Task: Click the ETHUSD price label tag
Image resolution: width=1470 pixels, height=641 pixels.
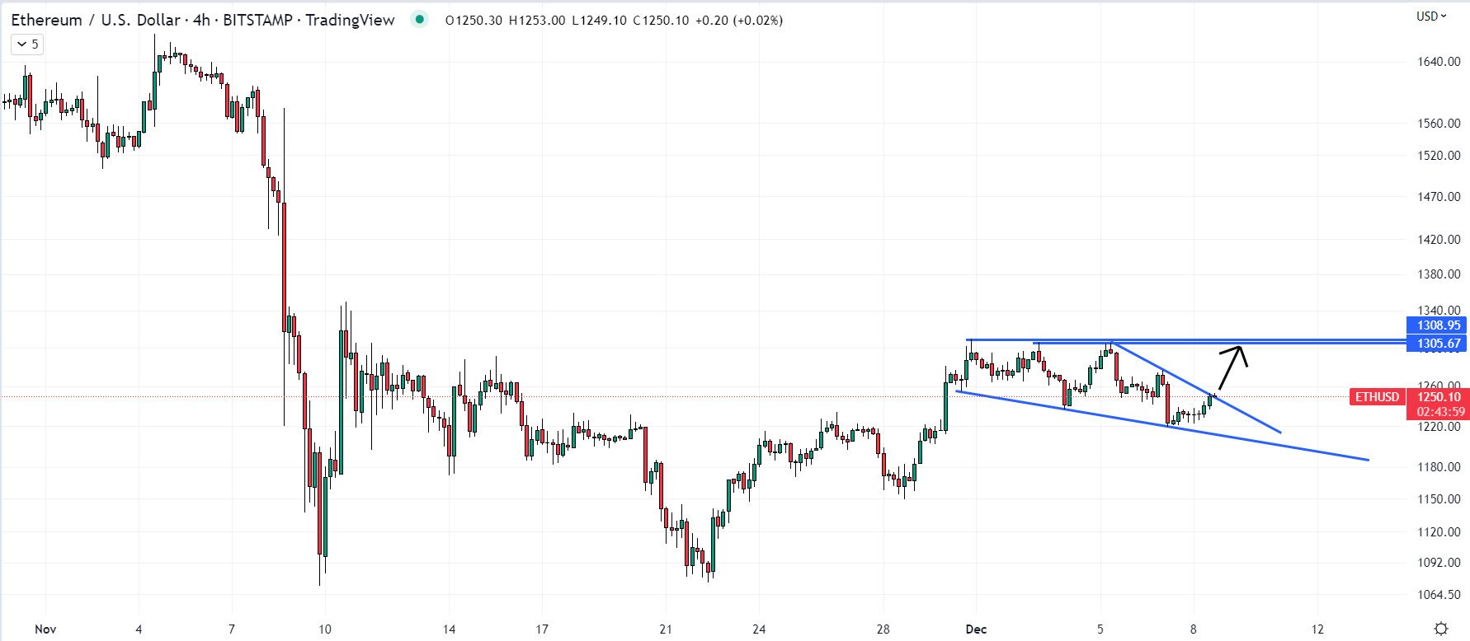Action: [1377, 397]
